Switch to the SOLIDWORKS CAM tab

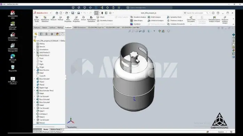tap(113, 27)
